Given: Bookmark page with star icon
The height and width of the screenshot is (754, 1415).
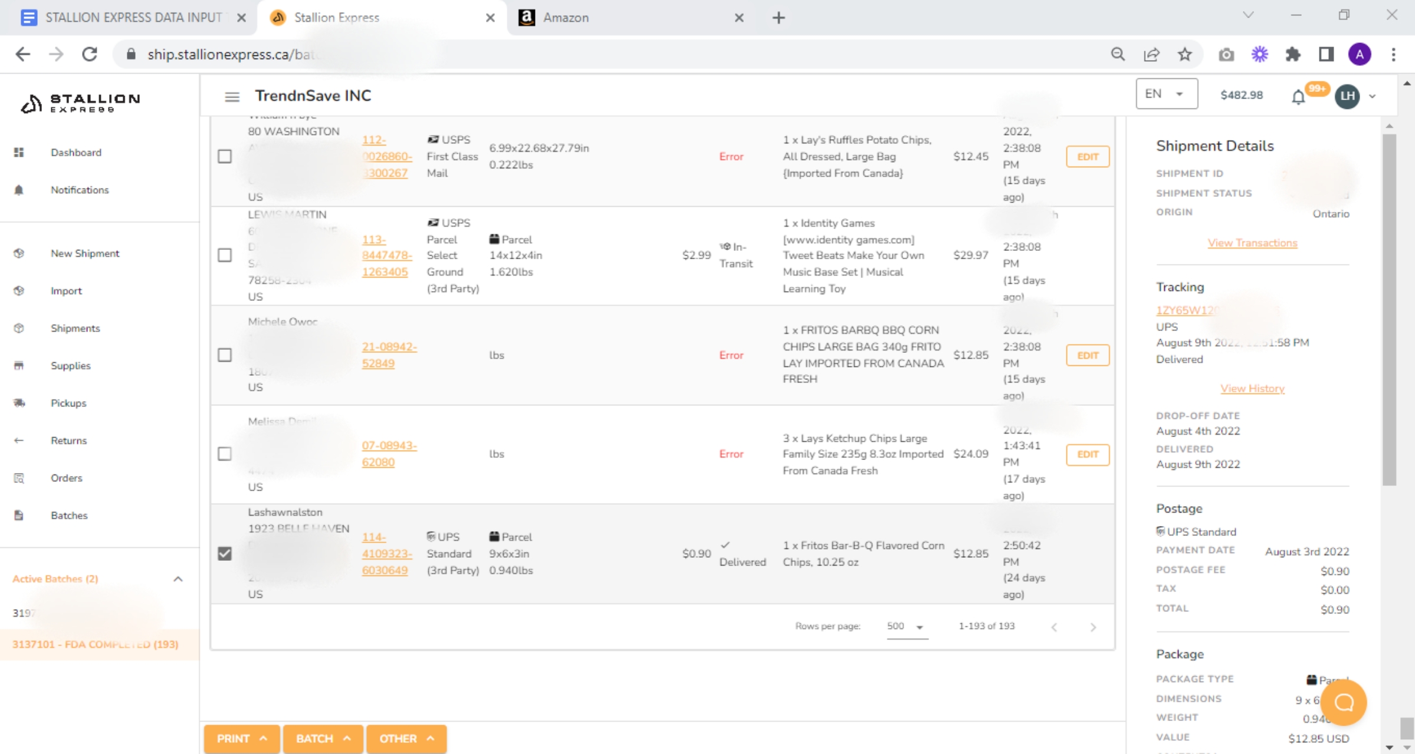Looking at the screenshot, I should click(x=1184, y=54).
